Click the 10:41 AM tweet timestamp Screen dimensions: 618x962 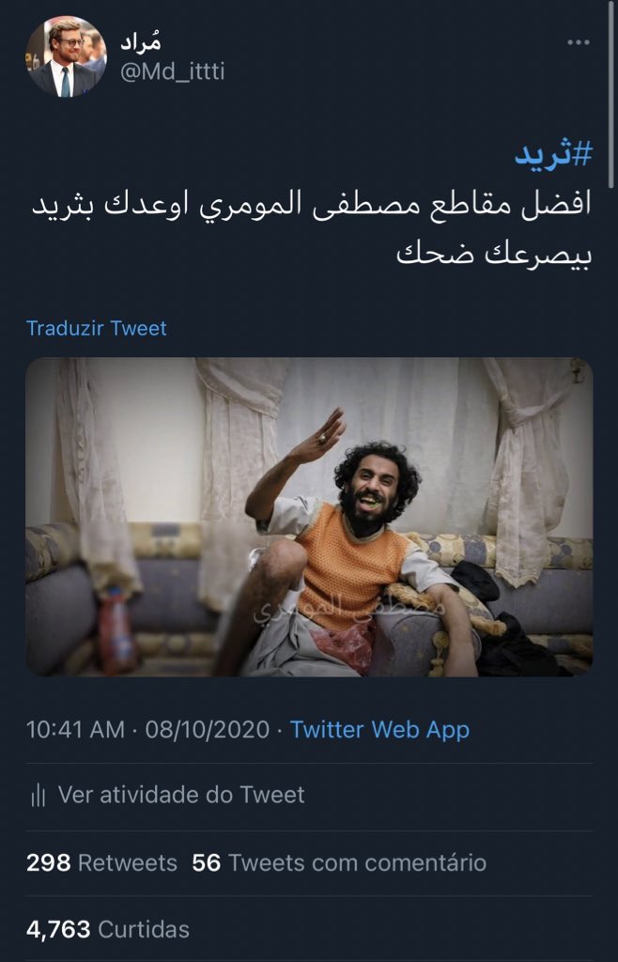point(75,729)
